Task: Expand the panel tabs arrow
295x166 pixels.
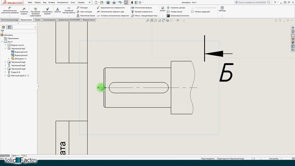Action: 35,27
